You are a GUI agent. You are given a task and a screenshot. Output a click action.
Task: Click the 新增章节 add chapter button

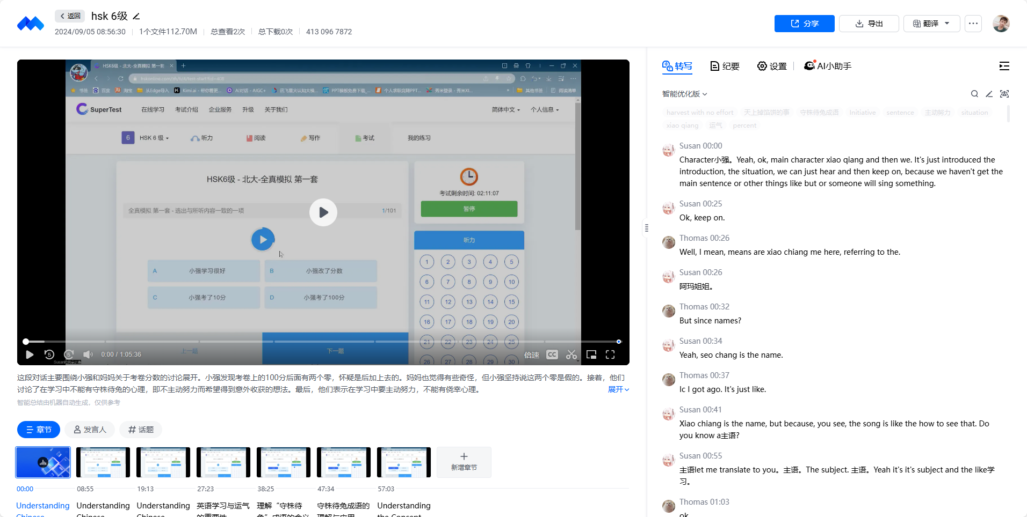(x=463, y=462)
